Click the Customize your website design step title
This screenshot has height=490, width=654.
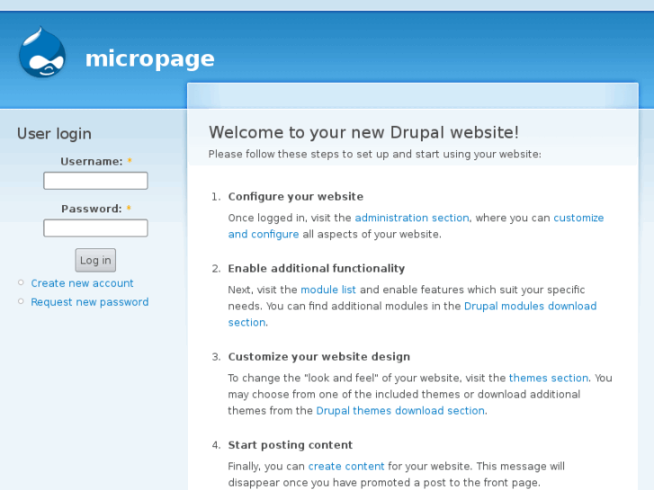click(x=319, y=357)
